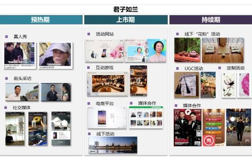Open e-commerce platform thumbnail with smartphone
Screen dimensions: 252x159
click(107, 118)
